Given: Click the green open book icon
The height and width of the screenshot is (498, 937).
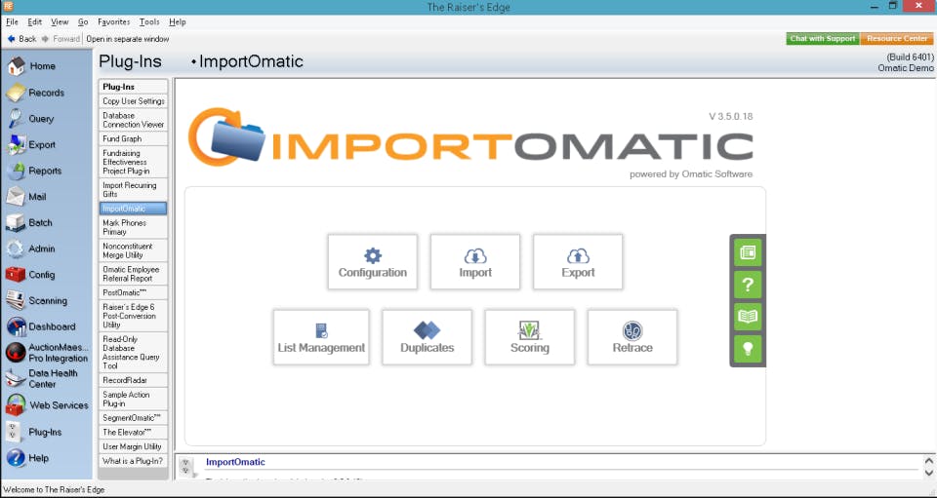Looking at the screenshot, I should (x=748, y=316).
